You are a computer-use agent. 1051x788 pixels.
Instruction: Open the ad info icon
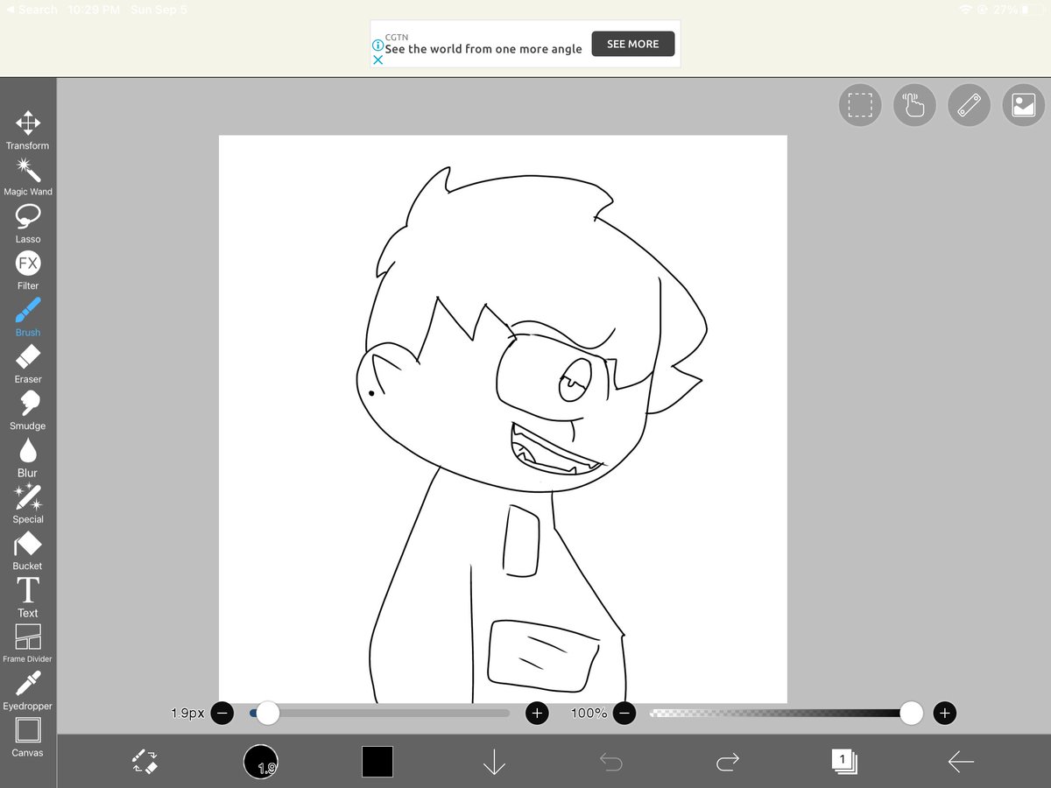pos(377,45)
